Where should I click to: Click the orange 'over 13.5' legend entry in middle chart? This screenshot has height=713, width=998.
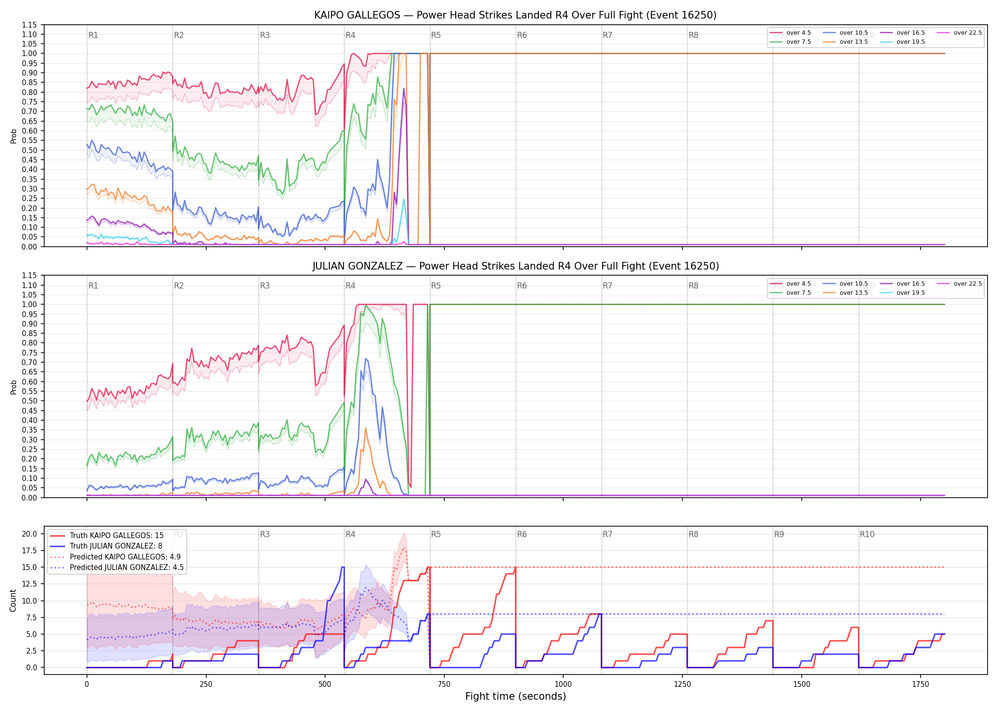[845, 293]
